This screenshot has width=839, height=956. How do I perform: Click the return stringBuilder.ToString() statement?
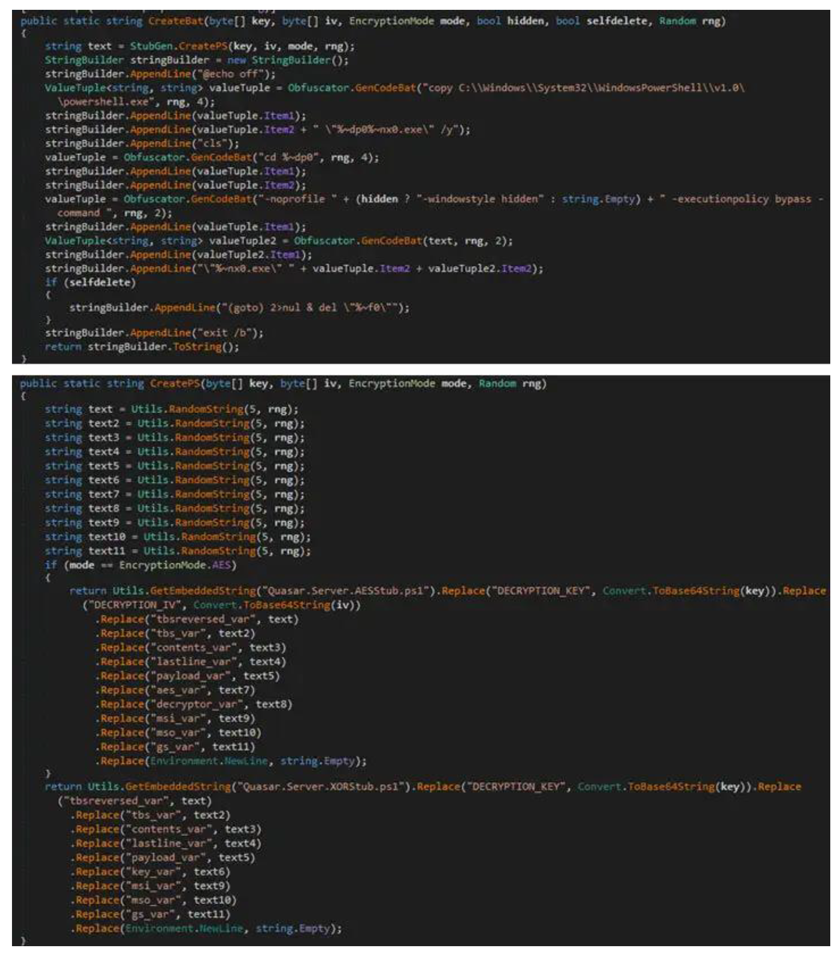pyautogui.click(x=142, y=347)
